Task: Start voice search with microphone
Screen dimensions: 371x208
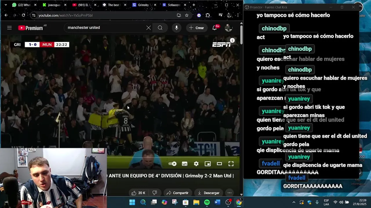Action: coord(177,28)
